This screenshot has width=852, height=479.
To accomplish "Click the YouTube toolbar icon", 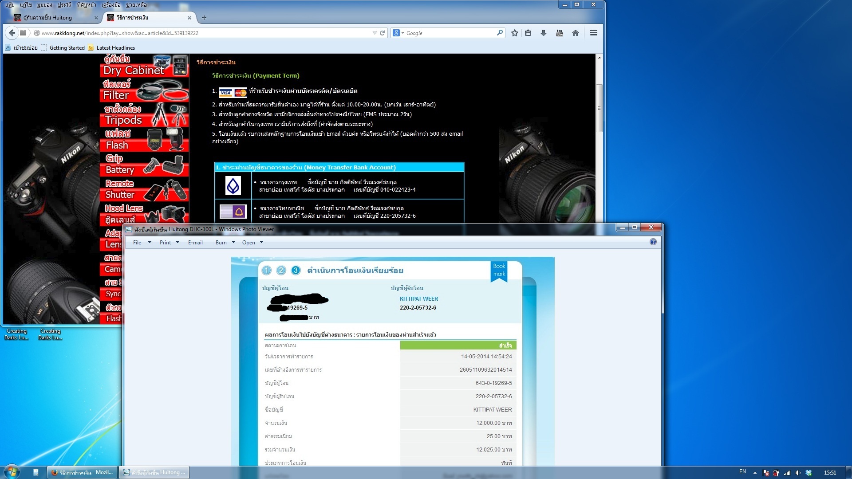I will click(560, 33).
